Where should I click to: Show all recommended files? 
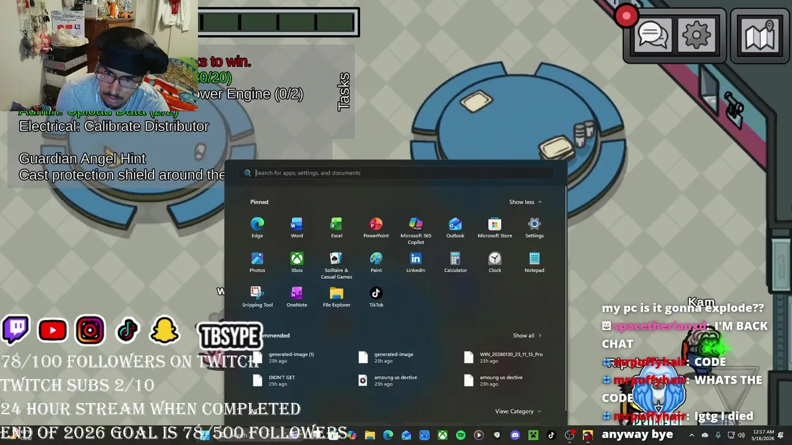527,336
